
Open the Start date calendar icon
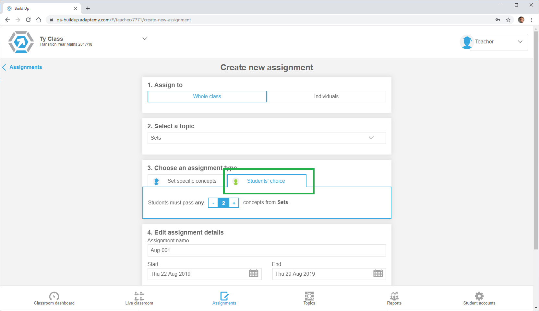(254, 273)
